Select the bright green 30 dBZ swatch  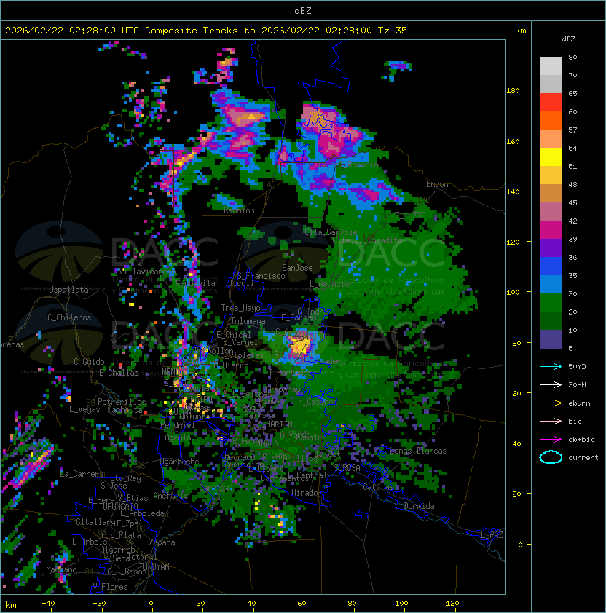[551, 303]
